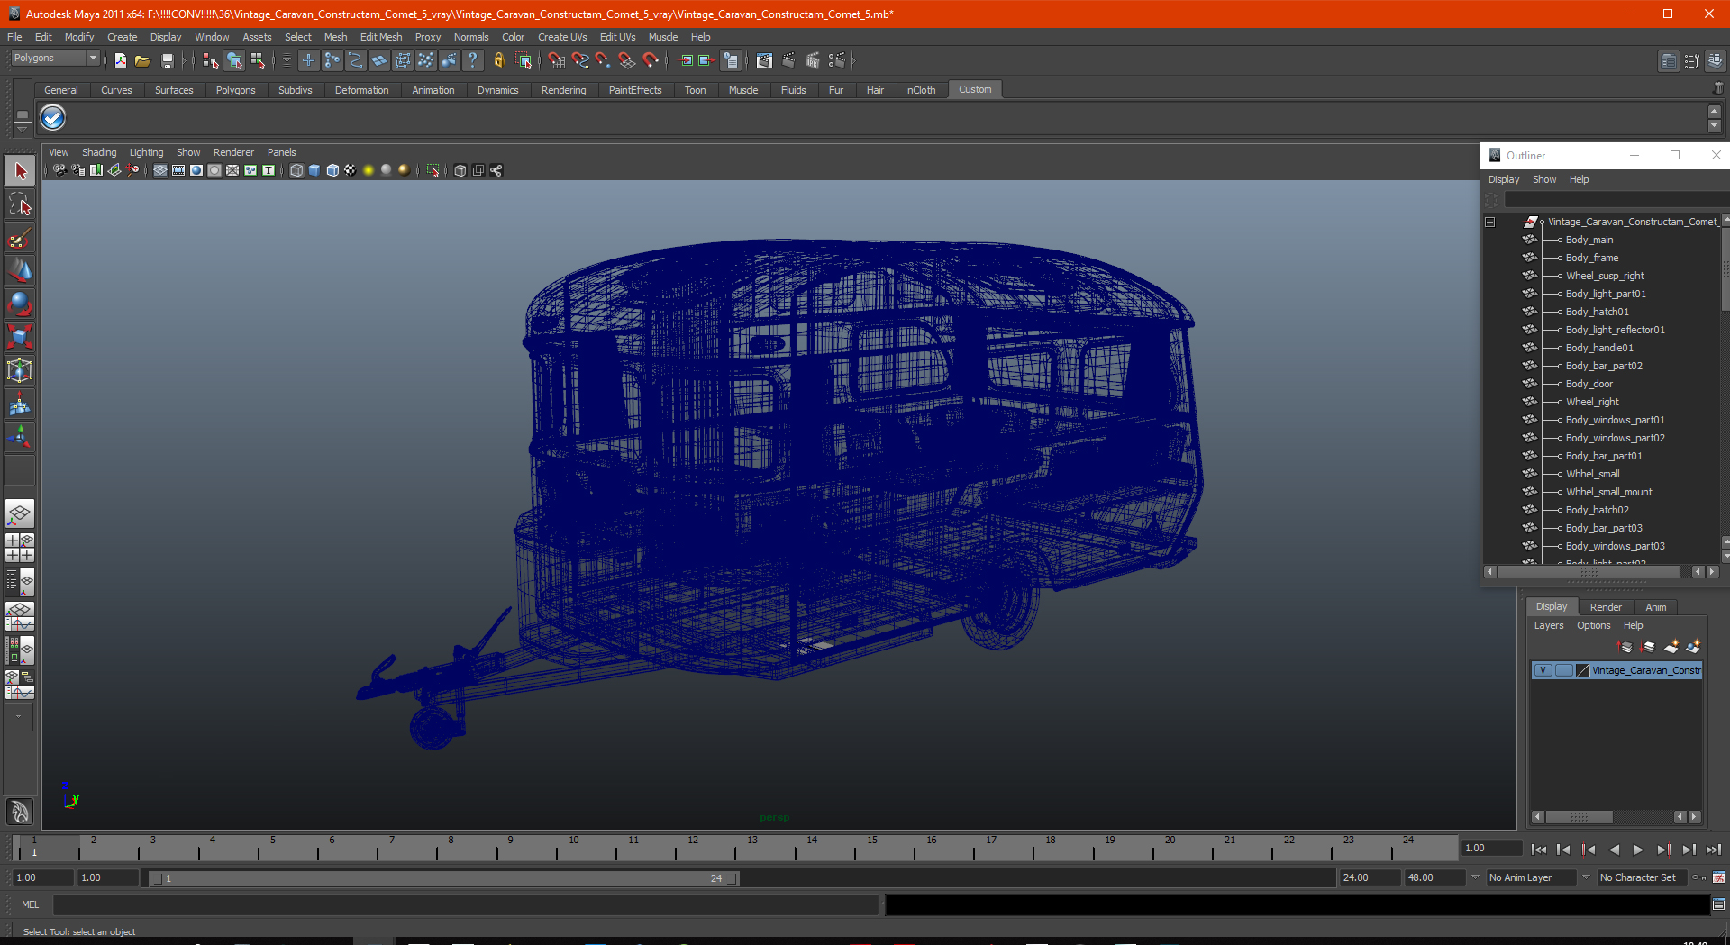Click layer color swatch for Vintage_Caravan layer
Viewport: 1730px width, 945px height.
(x=1582, y=670)
